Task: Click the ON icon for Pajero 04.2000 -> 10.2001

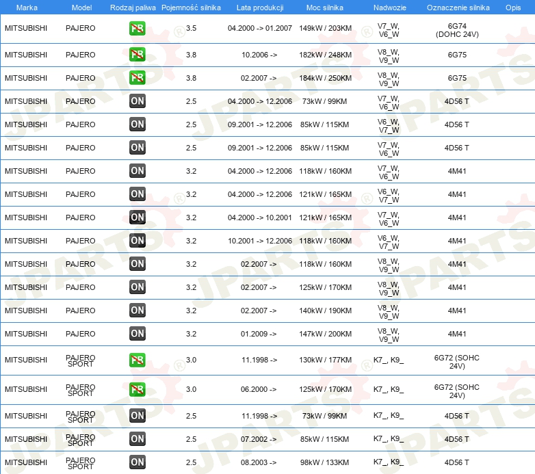Action: [x=137, y=218]
